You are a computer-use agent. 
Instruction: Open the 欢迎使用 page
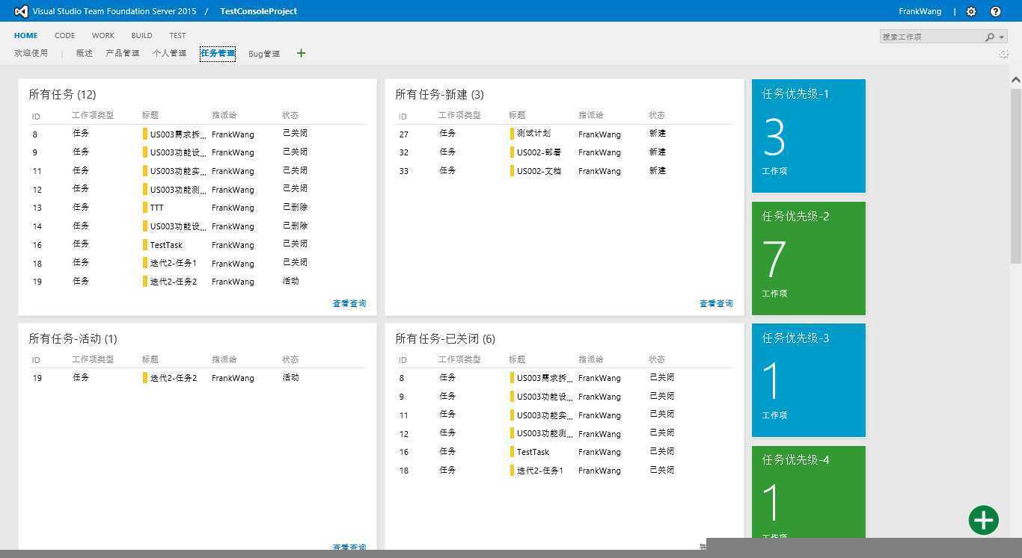[31, 53]
